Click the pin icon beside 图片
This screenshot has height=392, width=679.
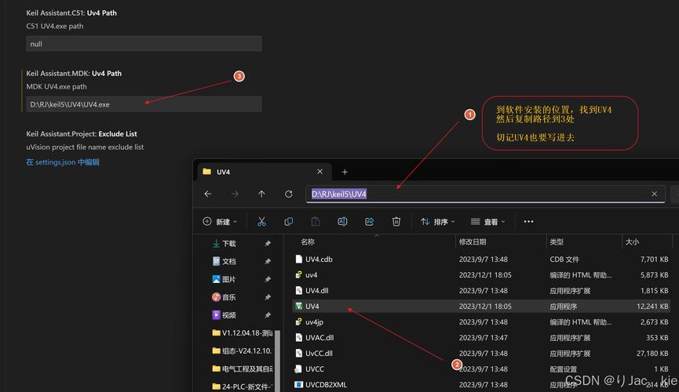(268, 280)
